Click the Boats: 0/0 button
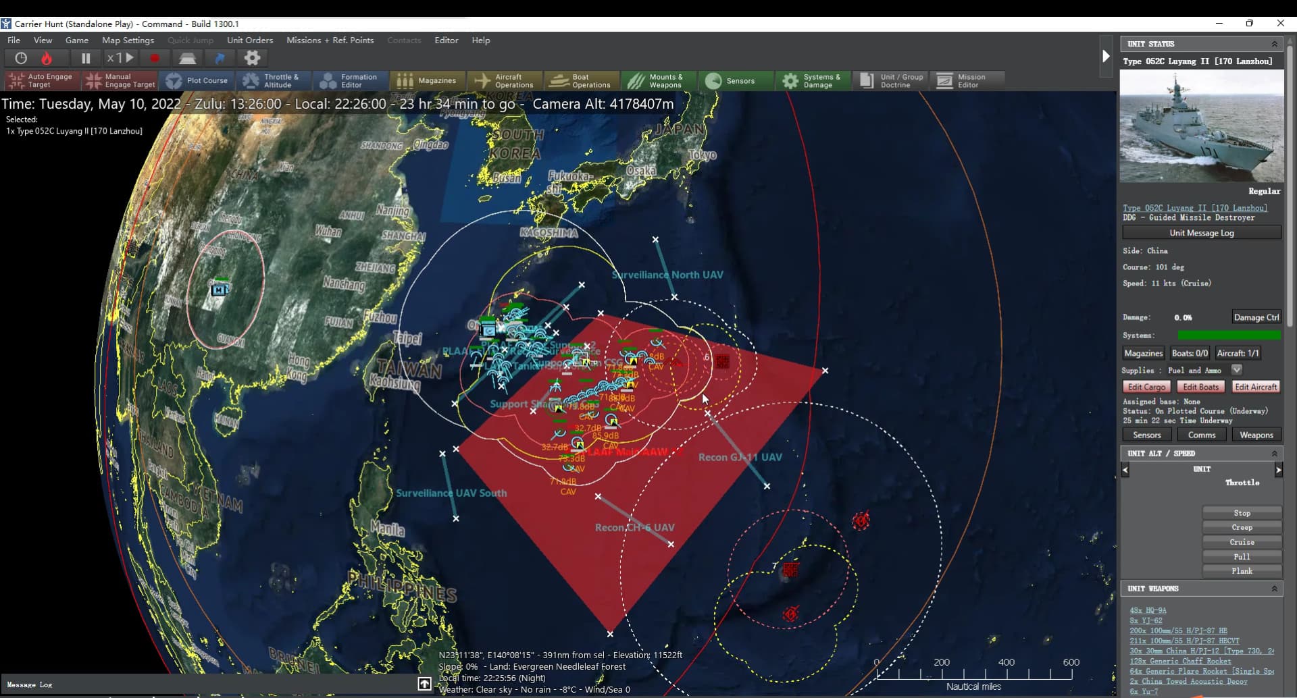 click(x=1190, y=353)
